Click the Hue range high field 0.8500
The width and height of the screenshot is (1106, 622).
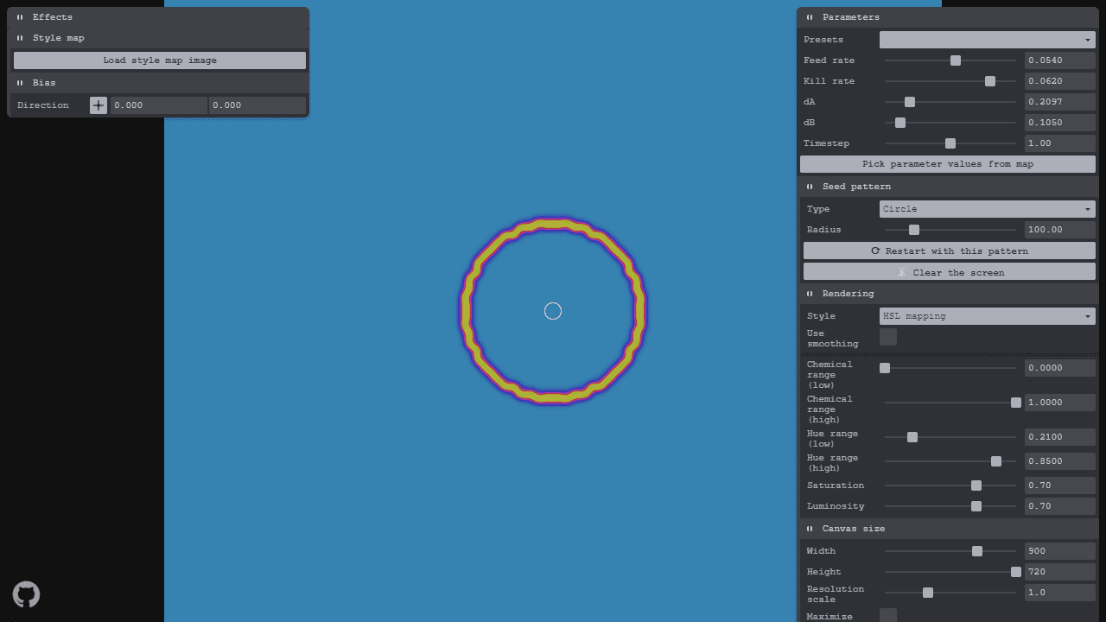(x=1060, y=461)
